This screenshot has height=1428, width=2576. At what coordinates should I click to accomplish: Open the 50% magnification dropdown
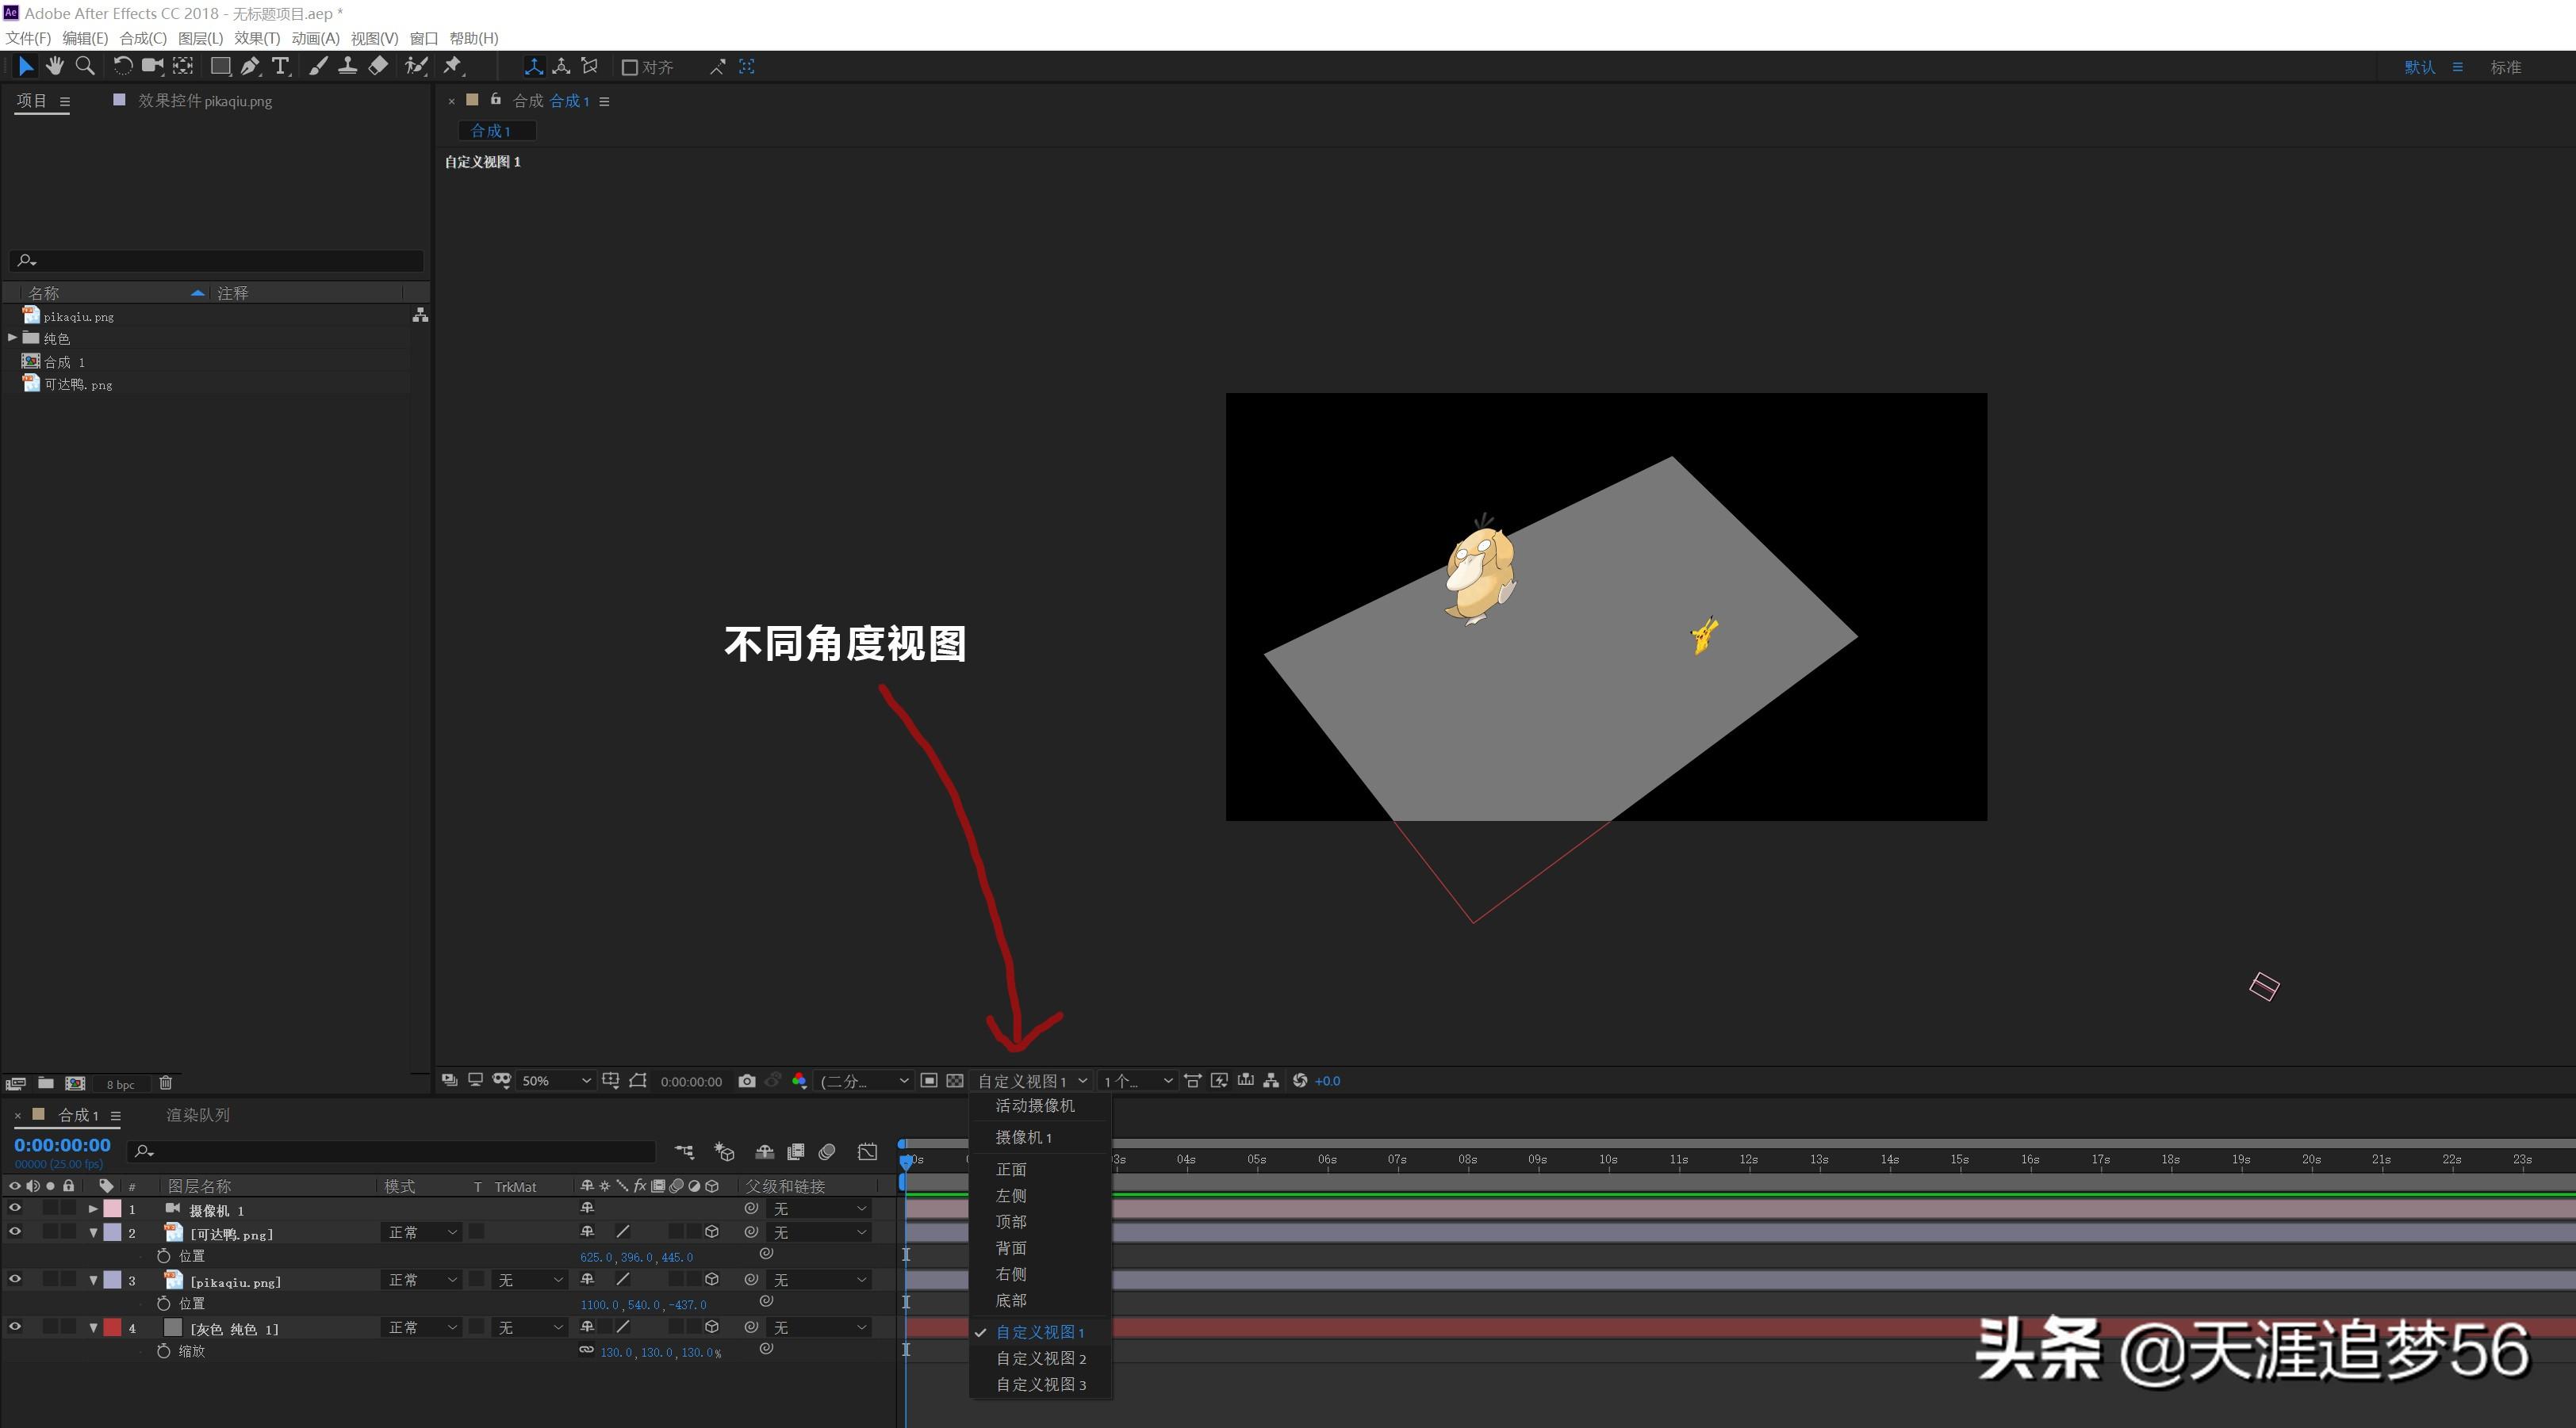(x=556, y=1080)
